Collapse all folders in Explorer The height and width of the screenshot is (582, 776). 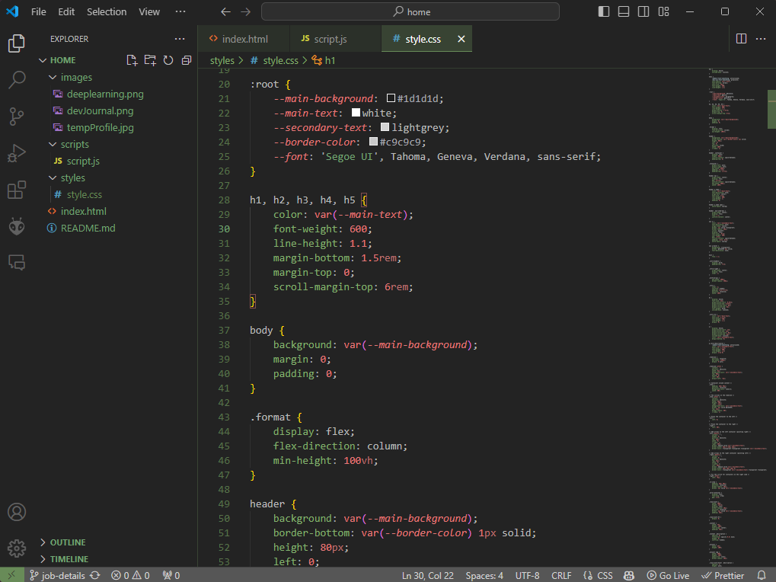tap(187, 60)
